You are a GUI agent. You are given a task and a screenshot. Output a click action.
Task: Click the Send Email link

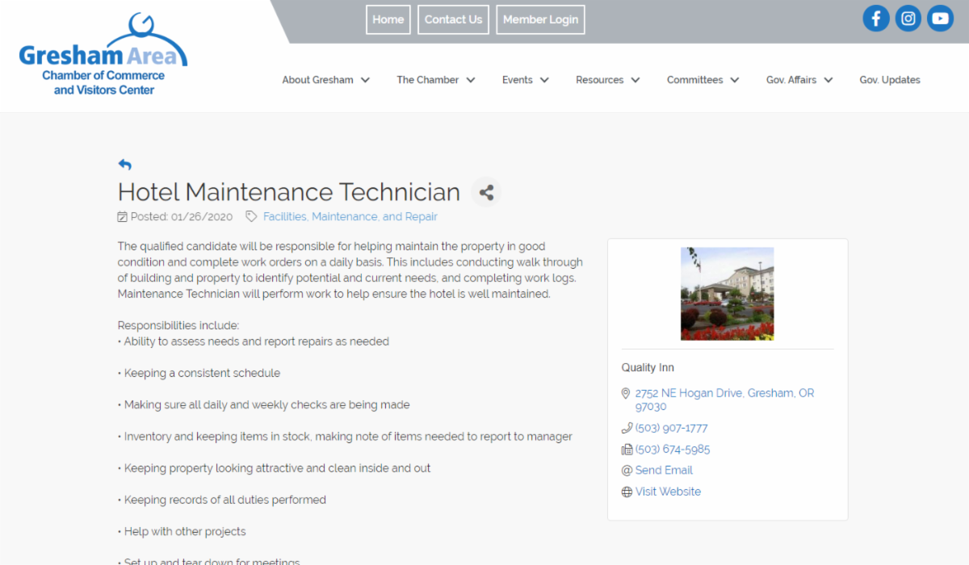point(664,471)
